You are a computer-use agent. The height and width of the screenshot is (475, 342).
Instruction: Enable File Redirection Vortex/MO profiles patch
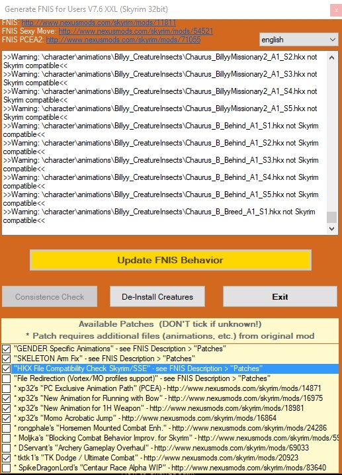point(7,378)
